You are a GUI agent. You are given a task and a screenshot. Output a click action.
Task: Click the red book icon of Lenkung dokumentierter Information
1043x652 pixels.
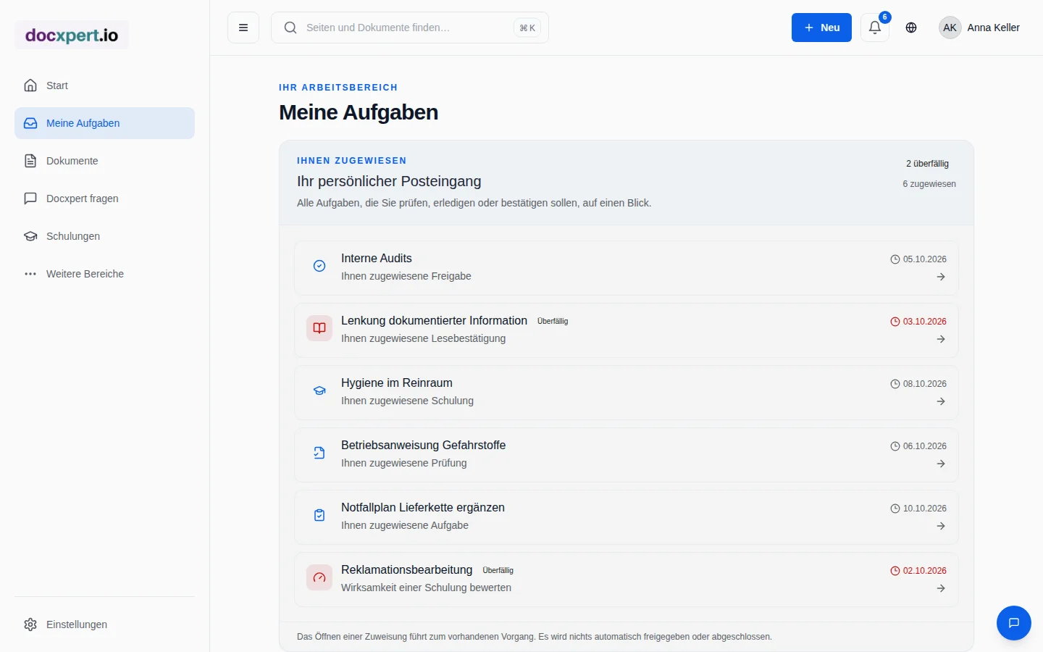319,328
